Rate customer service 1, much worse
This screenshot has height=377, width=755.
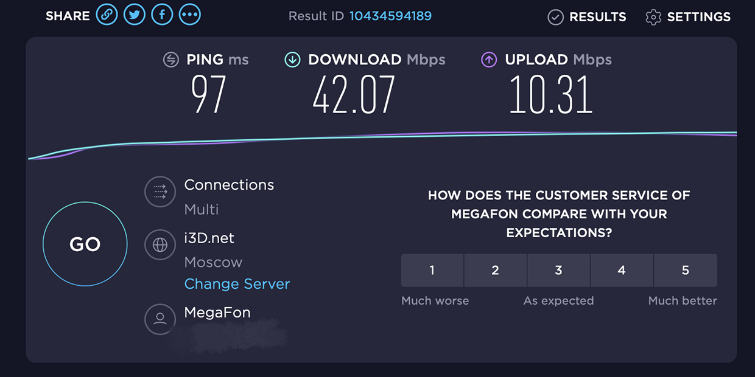point(432,270)
